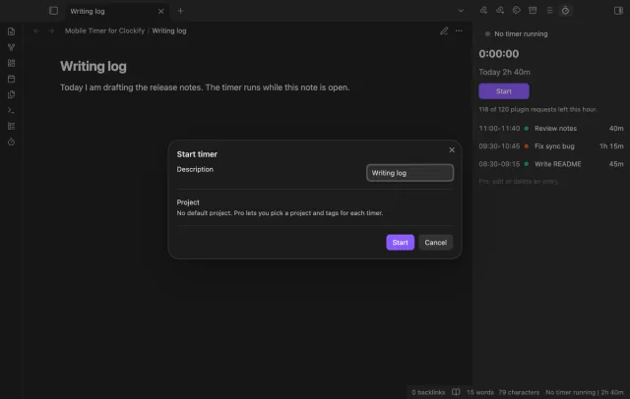The image size is (630, 399).
Task: Switch to editing view pencil icon
Action: click(x=444, y=30)
